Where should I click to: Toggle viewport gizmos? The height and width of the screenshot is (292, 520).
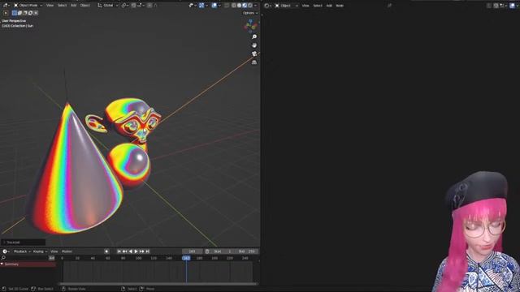click(x=201, y=6)
